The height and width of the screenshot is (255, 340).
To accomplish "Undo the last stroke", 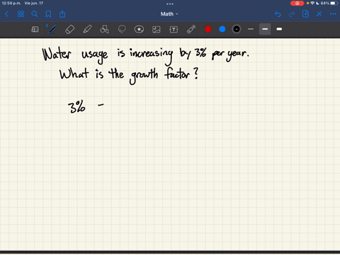I will (278, 14).
